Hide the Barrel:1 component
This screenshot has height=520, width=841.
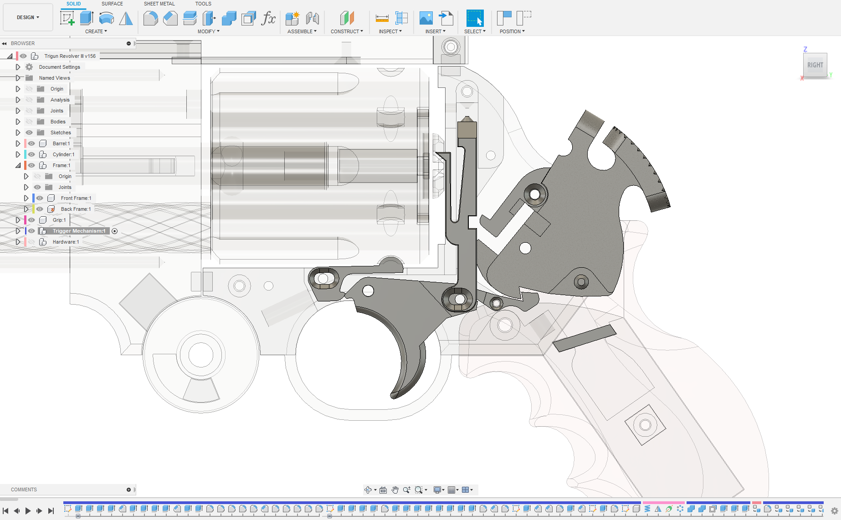coord(31,143)
